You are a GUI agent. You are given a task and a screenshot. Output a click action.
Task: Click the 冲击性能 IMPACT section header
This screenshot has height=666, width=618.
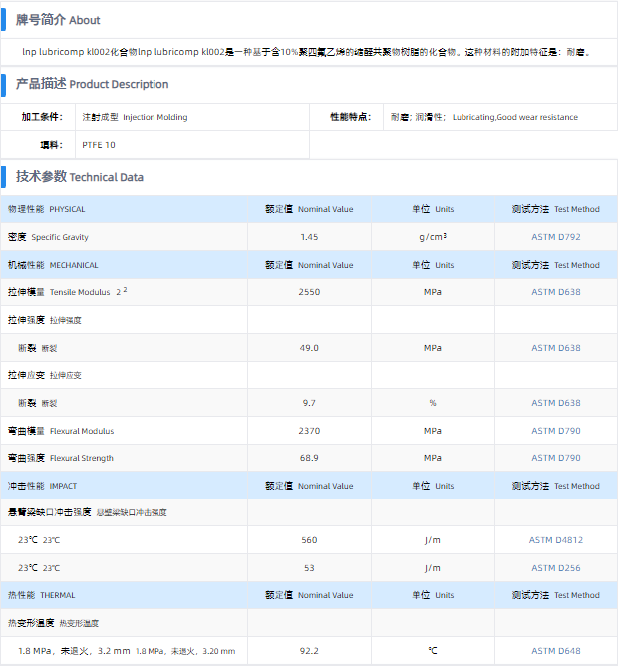coord(42,486)
